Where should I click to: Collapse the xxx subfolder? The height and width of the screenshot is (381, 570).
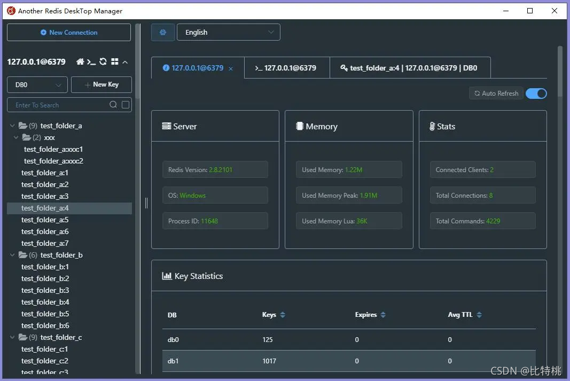pos(16,137)
